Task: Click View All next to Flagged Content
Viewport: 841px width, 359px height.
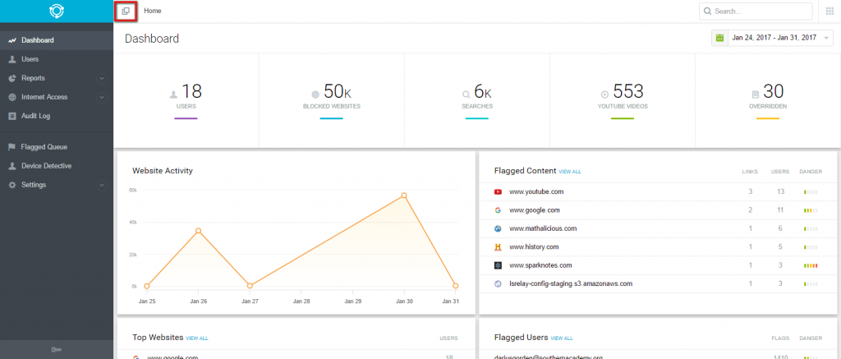Action: click(570, 172)
